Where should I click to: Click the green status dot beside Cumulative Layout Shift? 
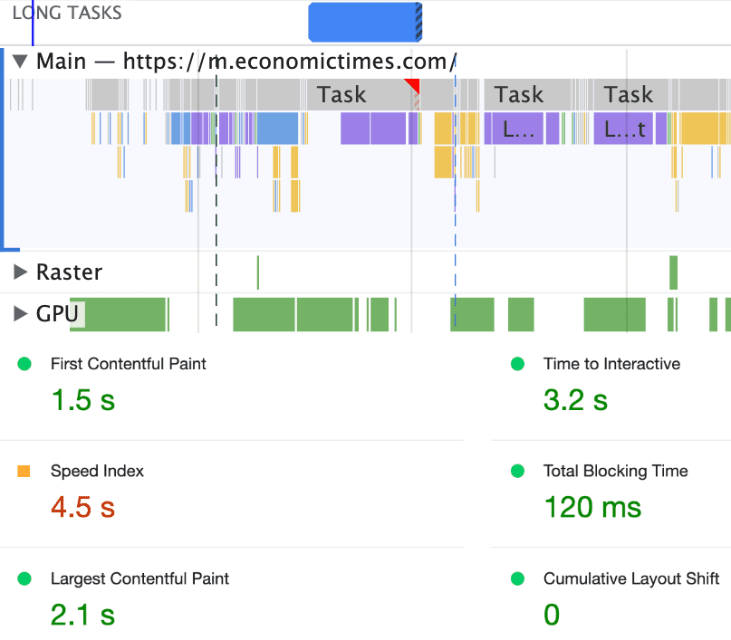pyautogui.click(x=517, y=578)
